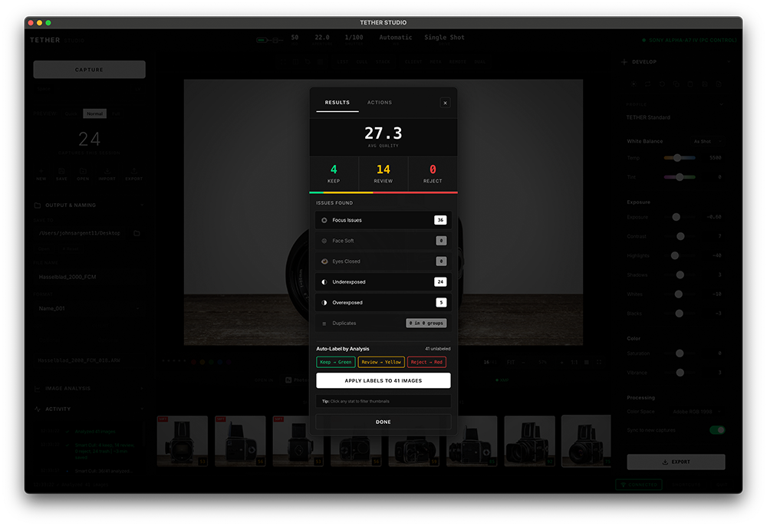Select the Results tab
Viewport: 767px width, 526px height.
pyautogui.click(x=337, y=103)
